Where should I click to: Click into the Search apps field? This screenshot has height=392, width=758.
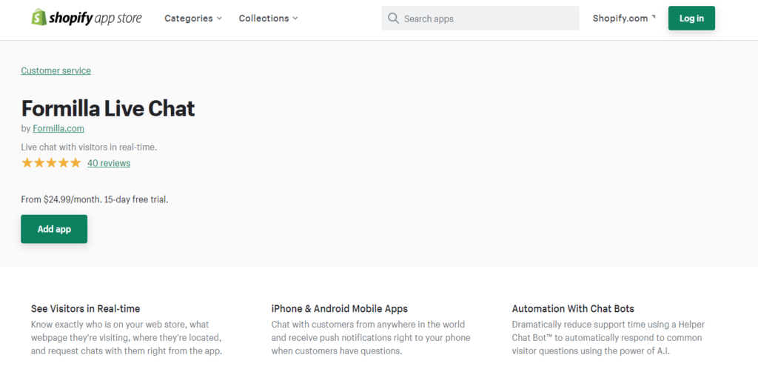[480, 19]
